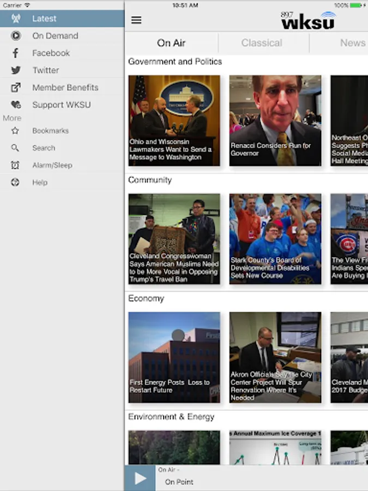Tap the Wi-Fi icon in status bar

[27, 5]
